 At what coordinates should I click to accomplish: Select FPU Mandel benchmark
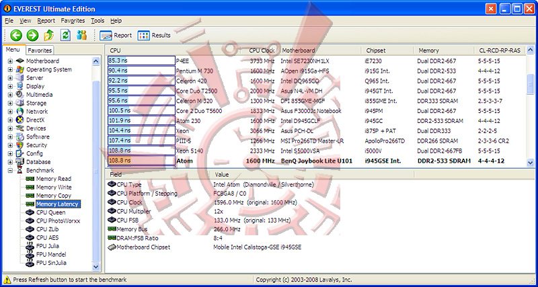click(x=51, y=255)
